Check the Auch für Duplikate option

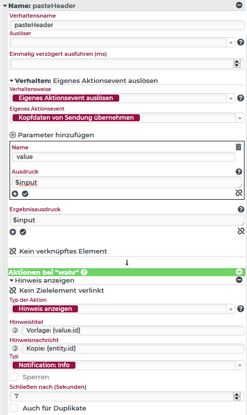(14, 408)
